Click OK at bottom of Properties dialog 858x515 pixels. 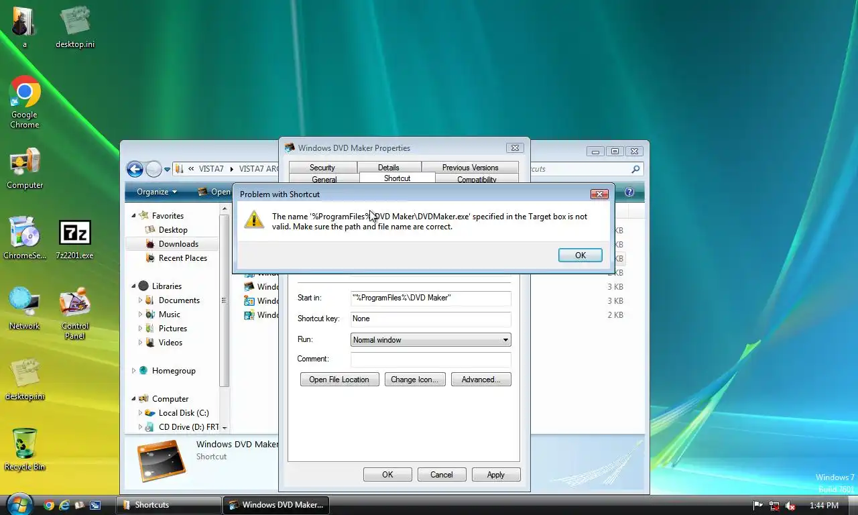(x=387, y=475)
